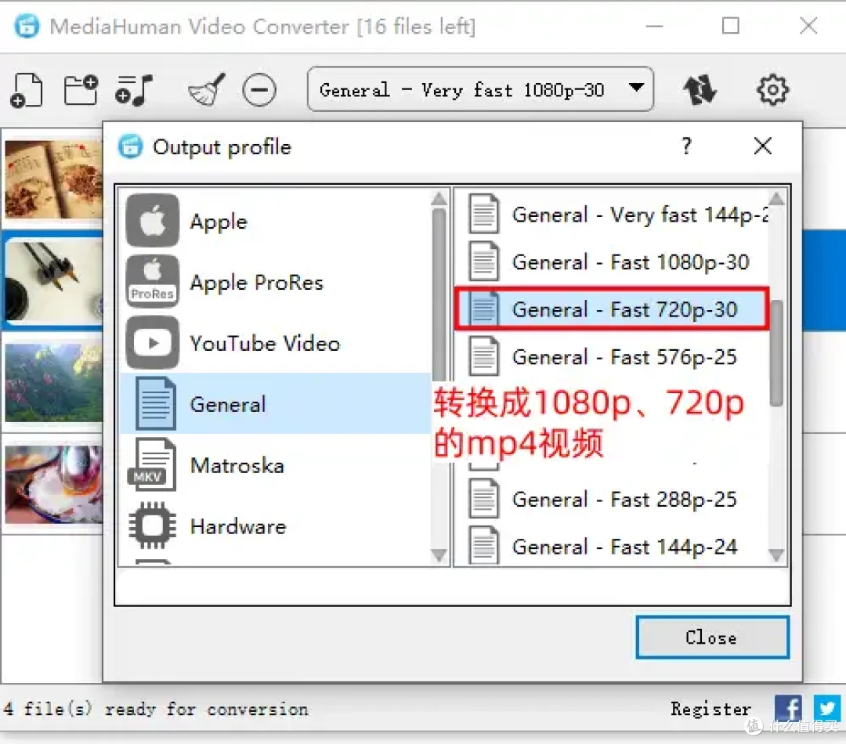The height and width of the screenshot is (744, 846).
Task: Choose General - Very fast 144p profile
Action: click(612, 215)
